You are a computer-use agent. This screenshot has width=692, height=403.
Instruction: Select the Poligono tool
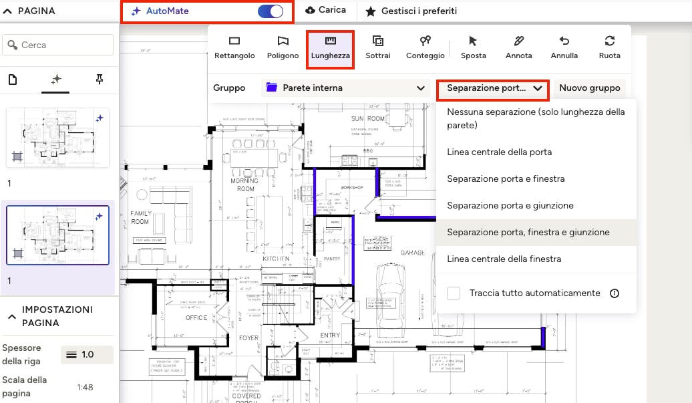pos(283,47)
